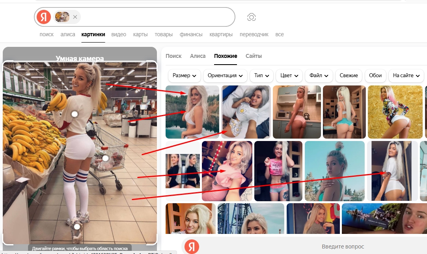Expand the Ориентация filter dropdown
This screenshot has width=427, height=254.
pyautogui.click(x=225, y=76)
